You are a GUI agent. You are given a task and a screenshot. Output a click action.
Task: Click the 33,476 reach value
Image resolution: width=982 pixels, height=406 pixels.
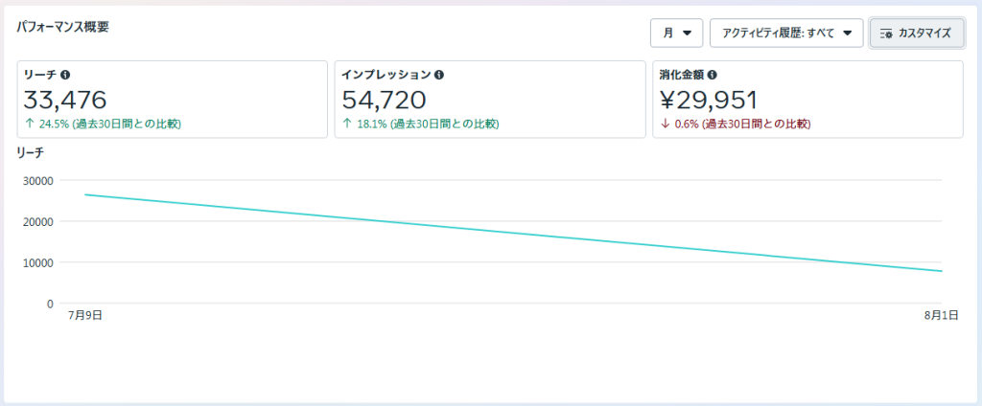(x=65, y=100)
